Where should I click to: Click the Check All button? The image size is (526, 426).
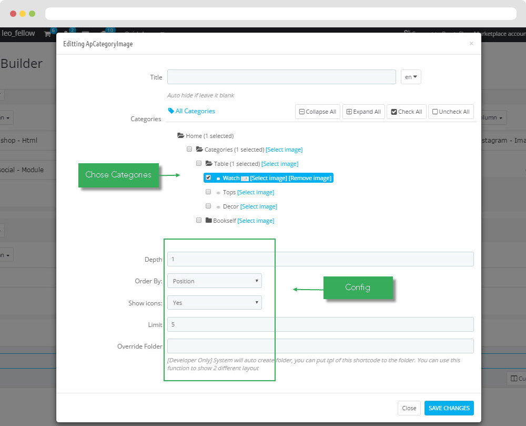pos(407,112)
